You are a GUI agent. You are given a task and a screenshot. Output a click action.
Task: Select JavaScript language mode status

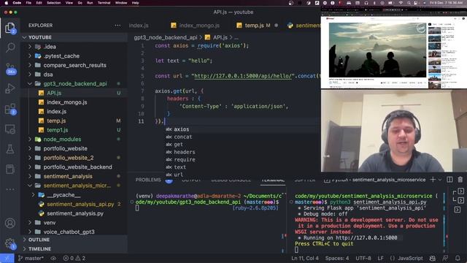pyautogui.click(x=410, y=258)
